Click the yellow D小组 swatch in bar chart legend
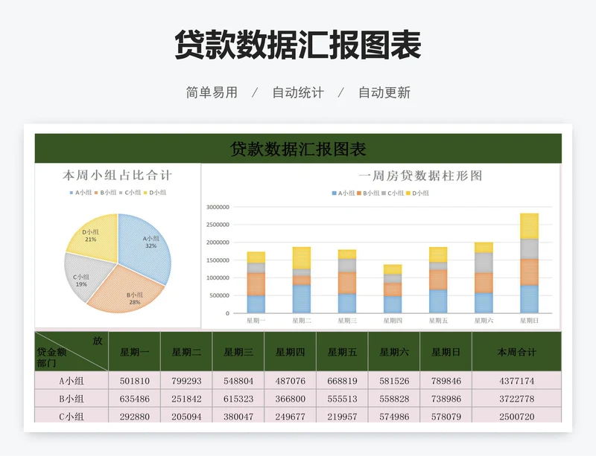The width and height of the screenshot is (596, 456). point(408,193)
